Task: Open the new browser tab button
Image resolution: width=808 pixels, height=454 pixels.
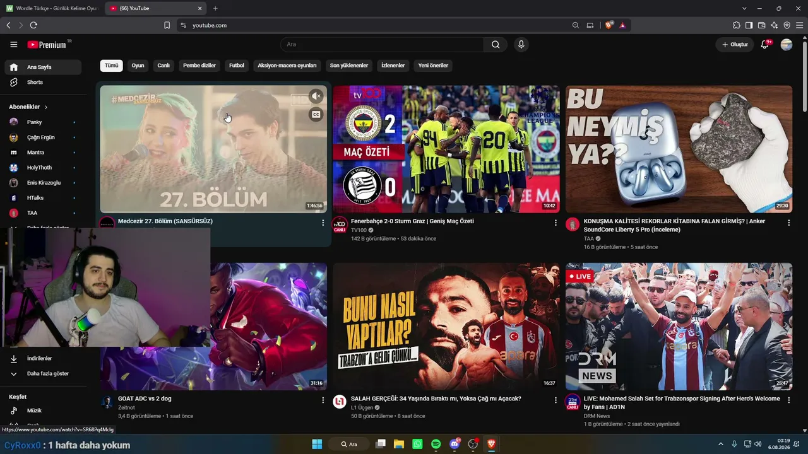Action: 215,8
